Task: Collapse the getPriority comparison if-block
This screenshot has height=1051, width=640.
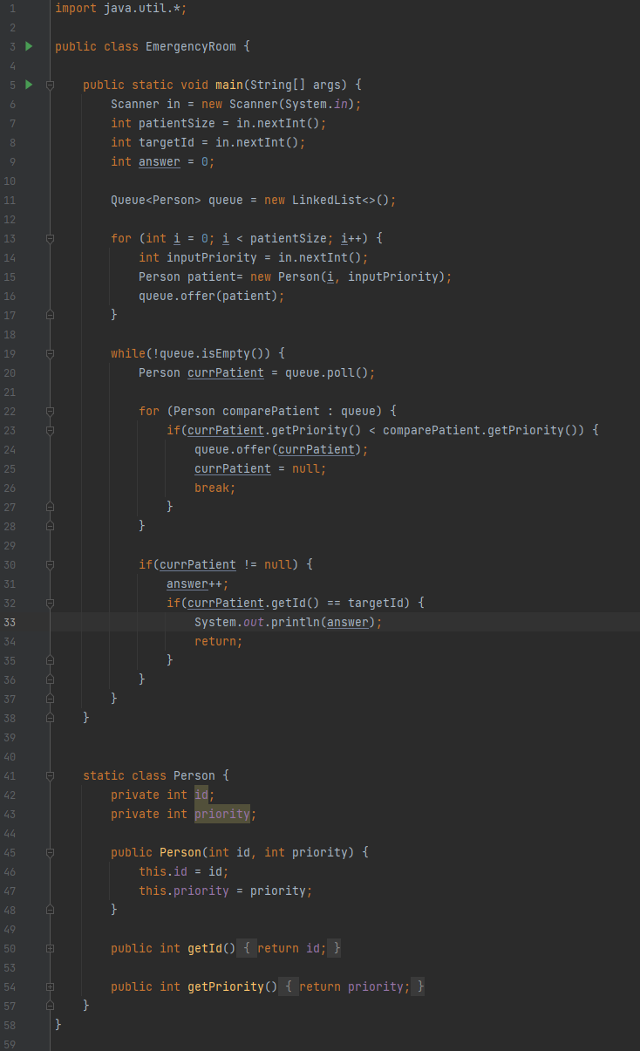Action: coord(50,430)
